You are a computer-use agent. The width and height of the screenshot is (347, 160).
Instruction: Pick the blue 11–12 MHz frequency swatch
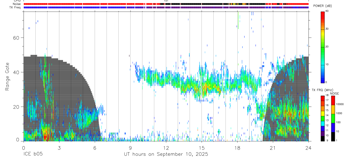(322, 128)
